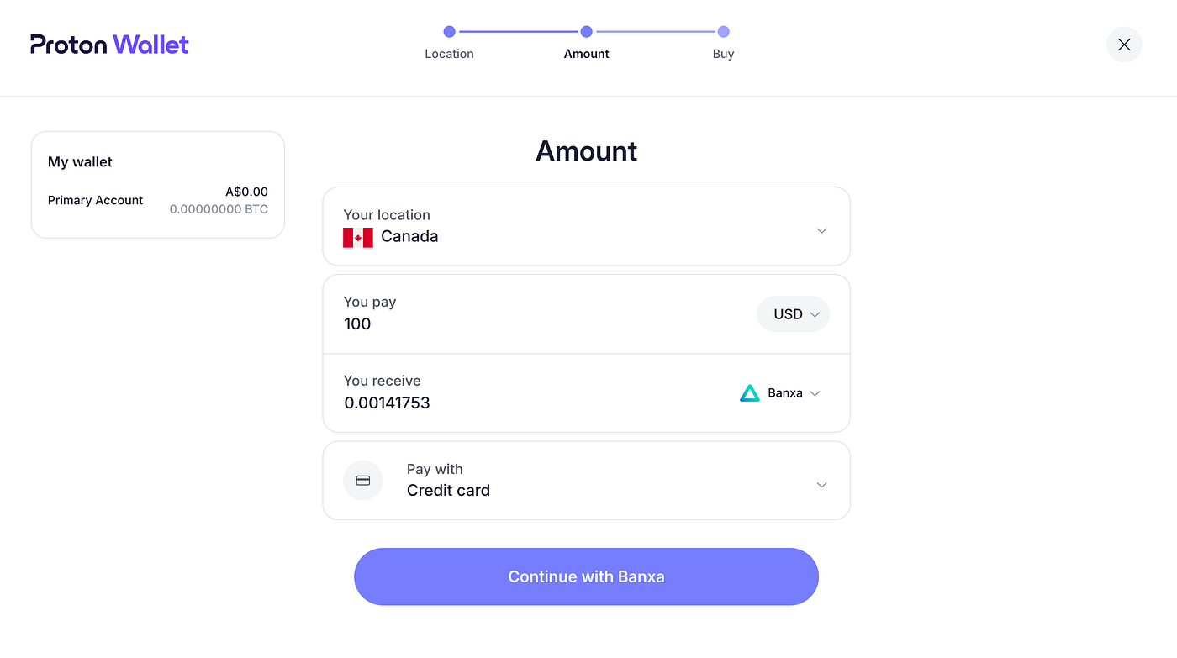Click the You receive amount value
The height and width of the screenshot is (658, 1177).
coord(388,403)
